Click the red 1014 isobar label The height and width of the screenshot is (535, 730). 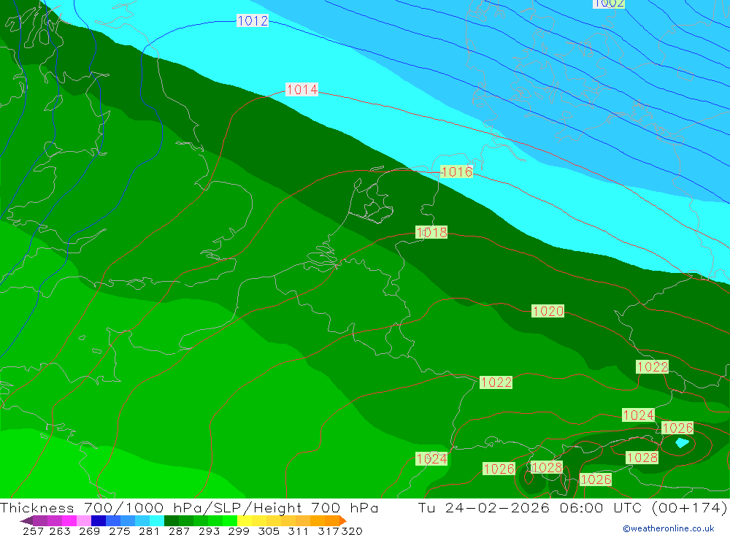click(302, 89)
